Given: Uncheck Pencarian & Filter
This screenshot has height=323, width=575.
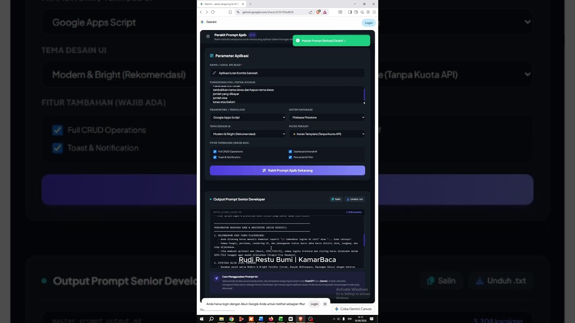Looking at the screenshot, I should [290, 157].
